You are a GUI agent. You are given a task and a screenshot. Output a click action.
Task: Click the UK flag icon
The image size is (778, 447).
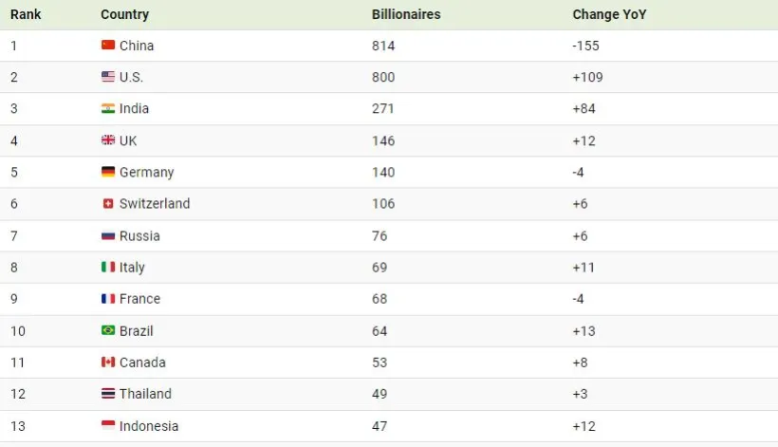(108, 140)
